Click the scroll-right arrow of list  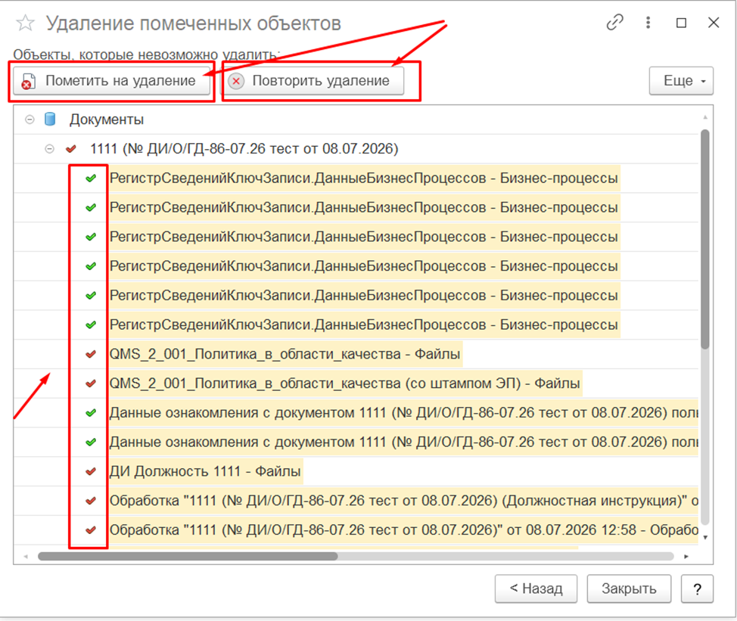coord(686,556)
